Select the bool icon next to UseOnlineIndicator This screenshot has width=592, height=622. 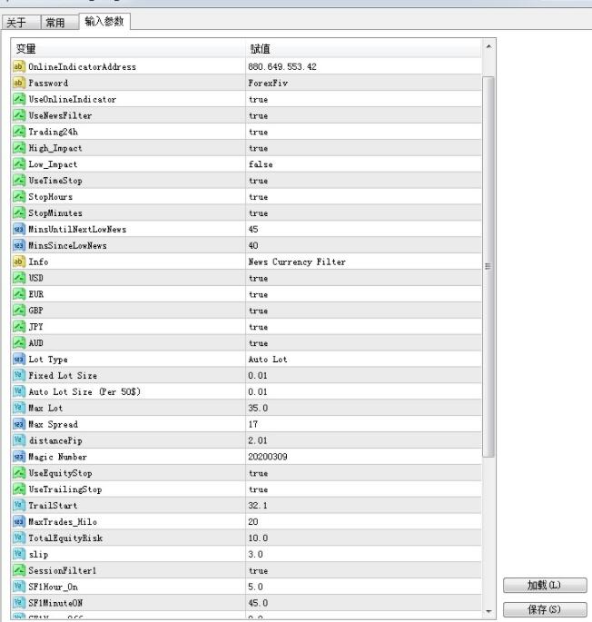tap(19, 99)
